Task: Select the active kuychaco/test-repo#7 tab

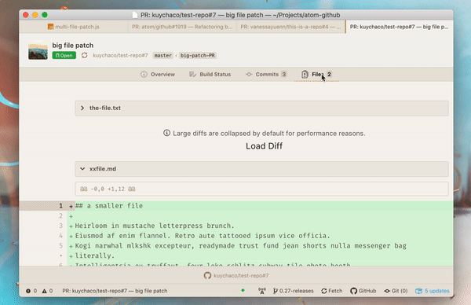Action: point(400,27)
